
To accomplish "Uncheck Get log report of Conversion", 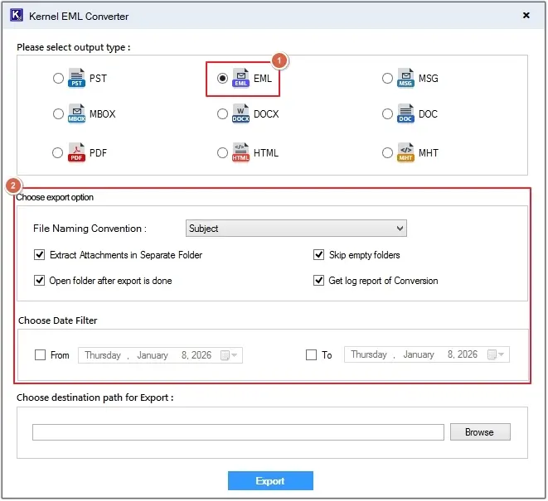I will (318, 281).
